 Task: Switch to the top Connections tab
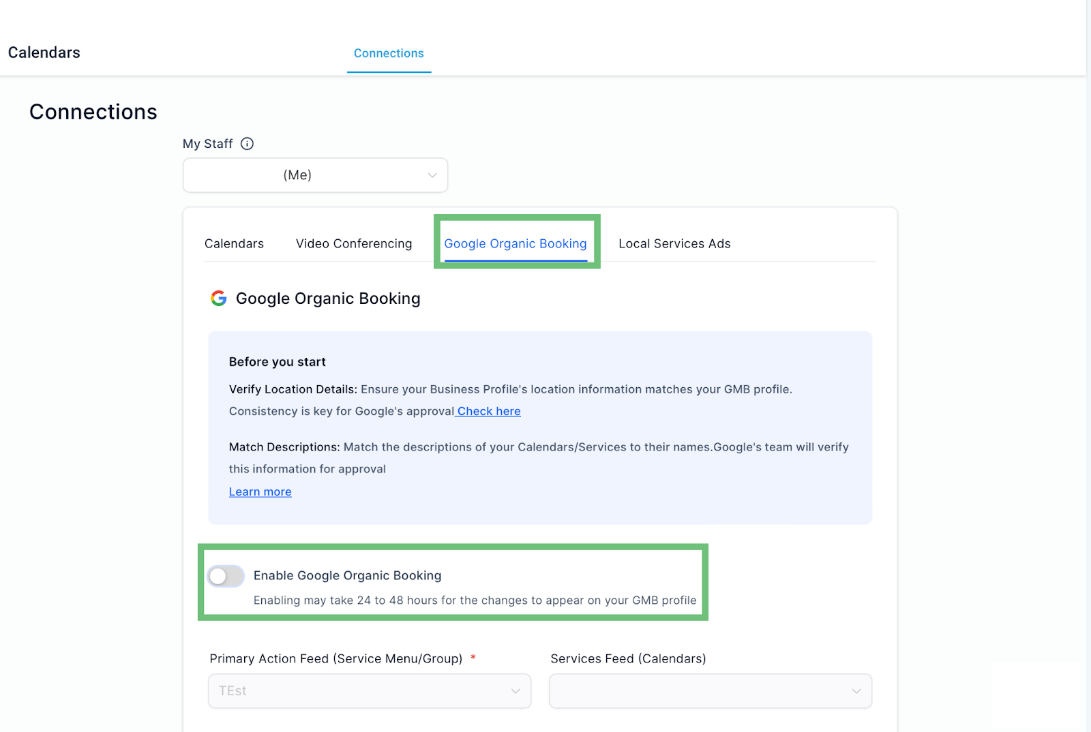click(389, 53)
